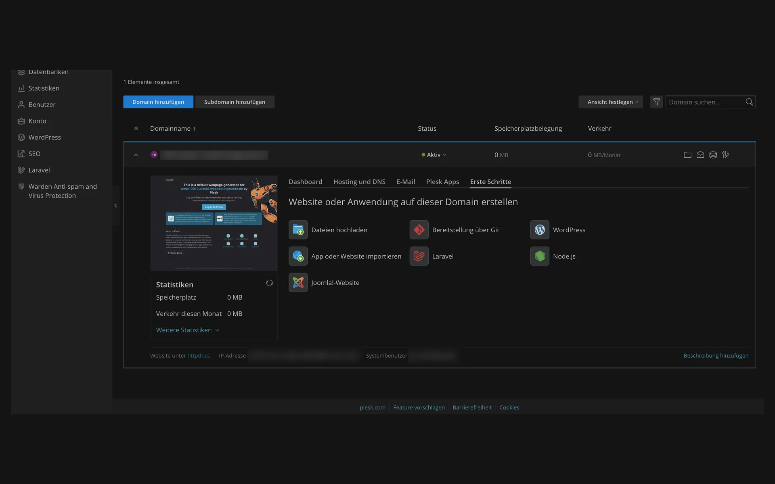Click the WordPress install icon
775x484 pixels.
click(x=540, y=230)
